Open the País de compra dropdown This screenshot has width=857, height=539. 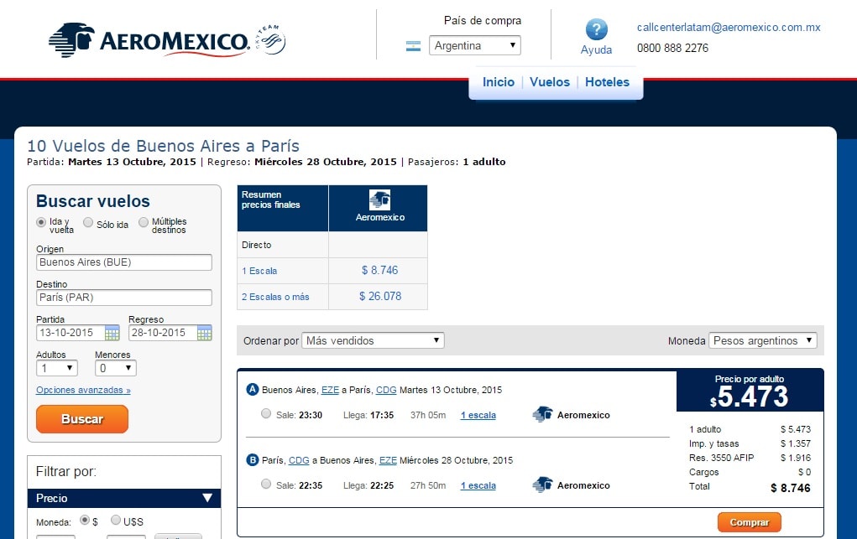(474, 45)
